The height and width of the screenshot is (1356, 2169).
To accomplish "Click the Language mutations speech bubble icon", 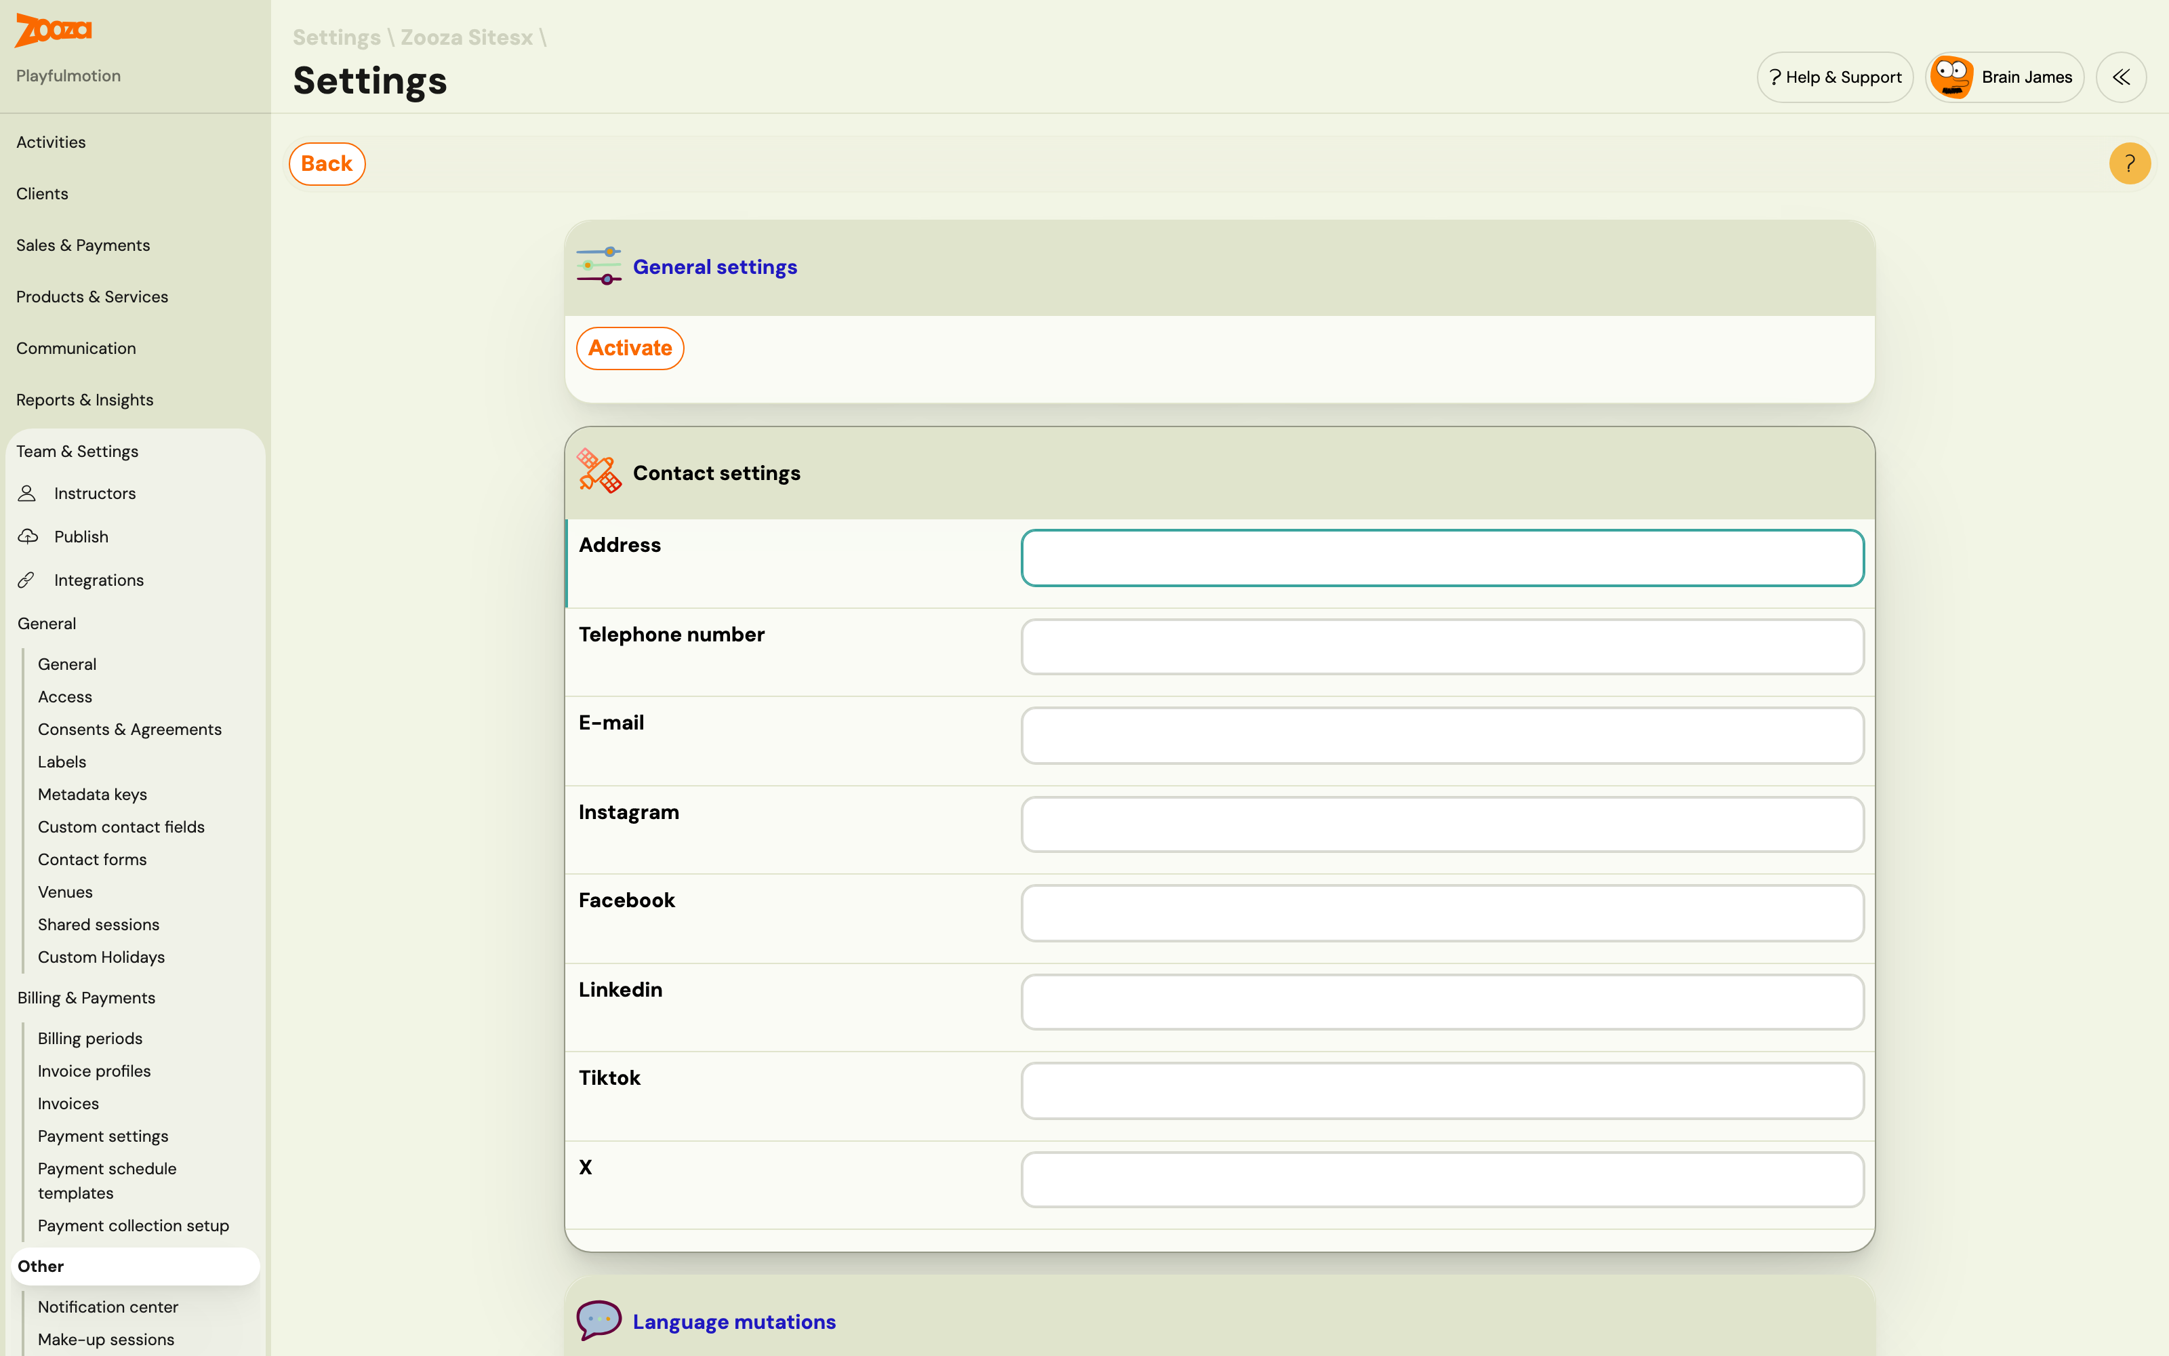I will 599,1321.
